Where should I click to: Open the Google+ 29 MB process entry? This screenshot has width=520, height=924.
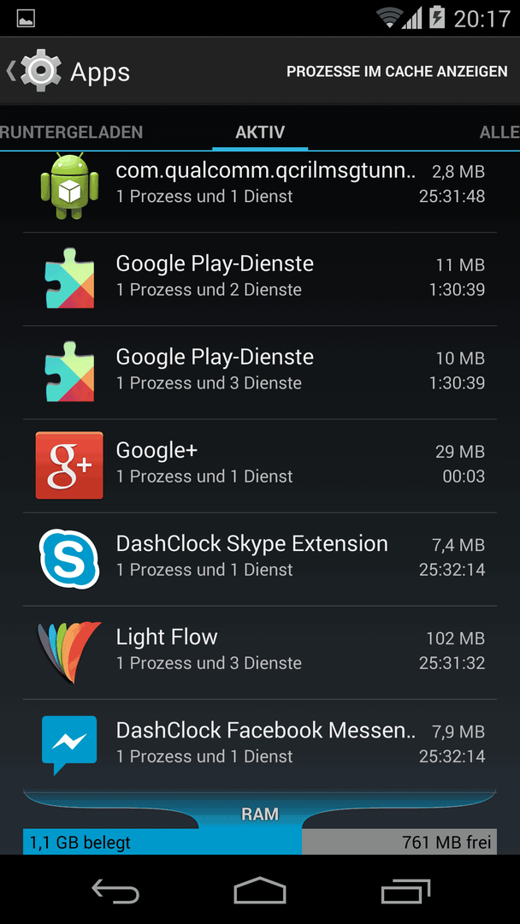click(260, 465)
